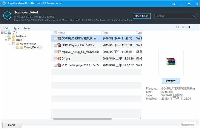Select the LostFiles tree item label
The width and height of the screenshot is (200, 130).
click(x=21, y=36)
